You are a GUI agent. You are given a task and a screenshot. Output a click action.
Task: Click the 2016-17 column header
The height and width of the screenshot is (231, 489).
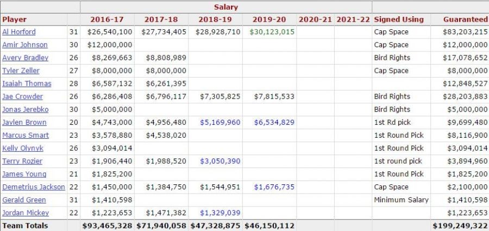107,20
